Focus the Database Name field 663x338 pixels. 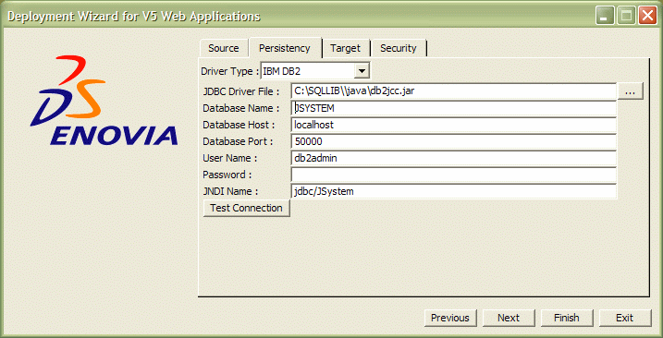453,108
